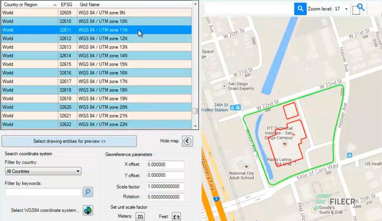The image size is (382, 221).
Task: Click the National City Adult School marker
Action: (x=246, y=167)
